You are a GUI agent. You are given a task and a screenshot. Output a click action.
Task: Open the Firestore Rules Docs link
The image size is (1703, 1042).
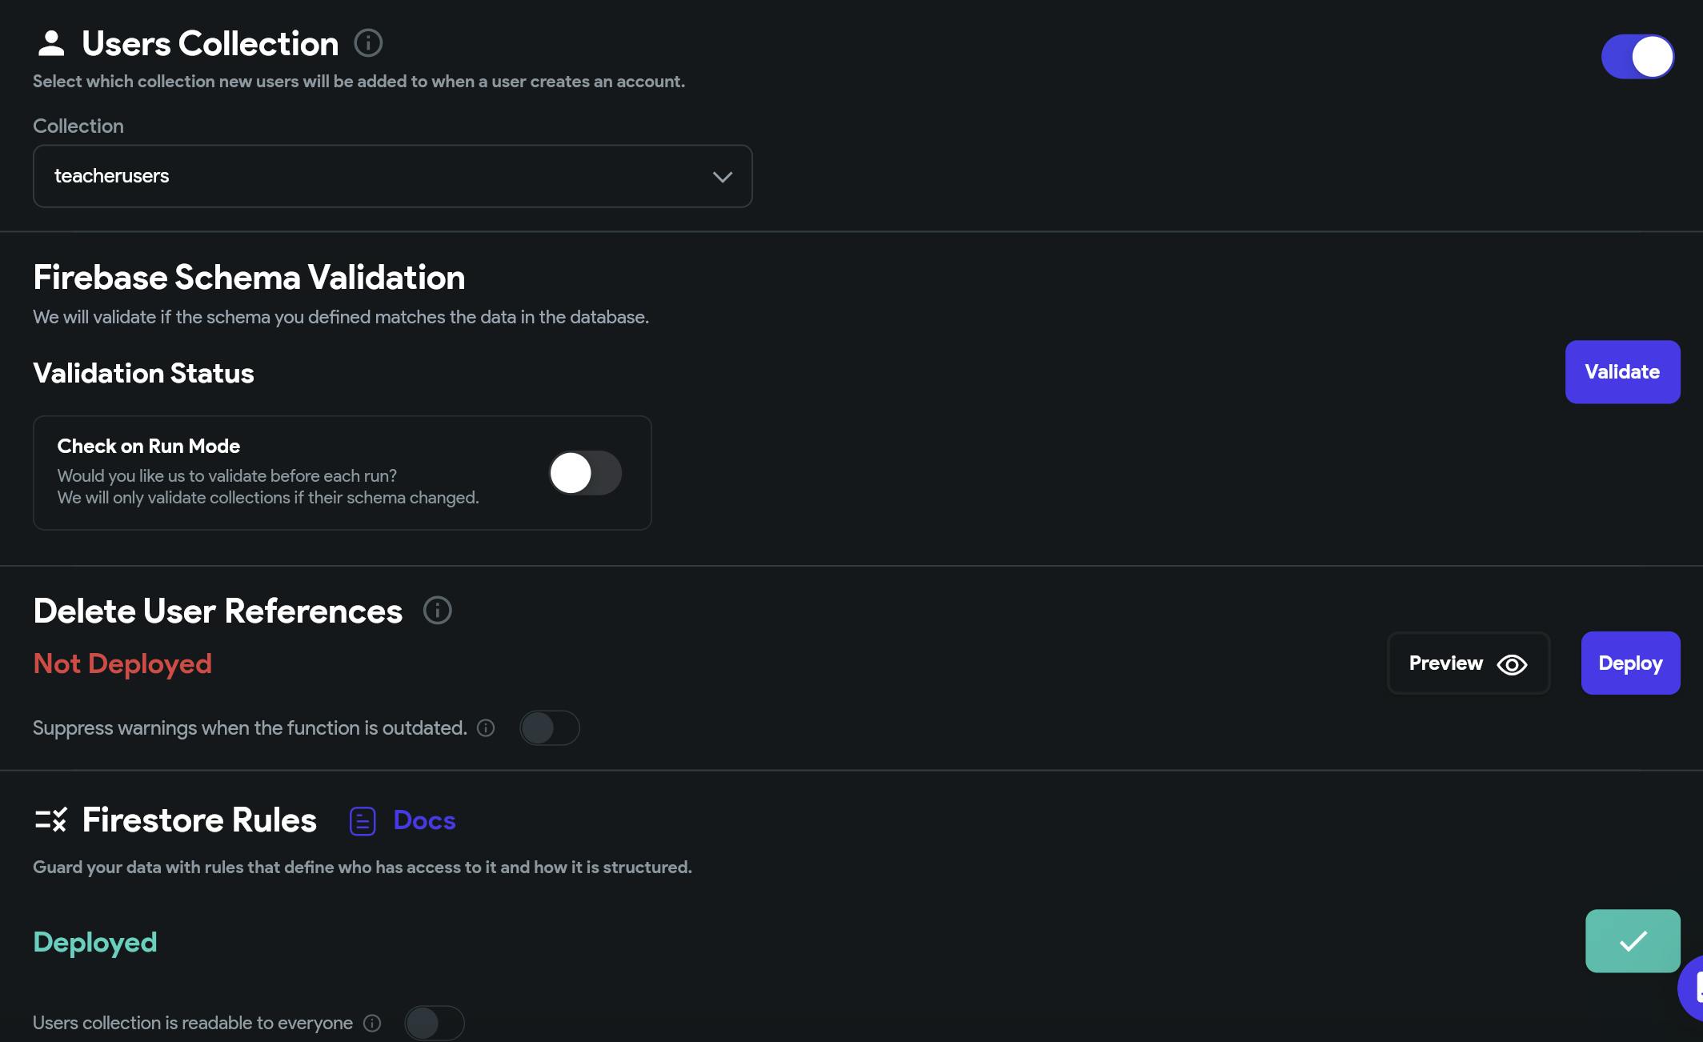click(x=424, y=820)
